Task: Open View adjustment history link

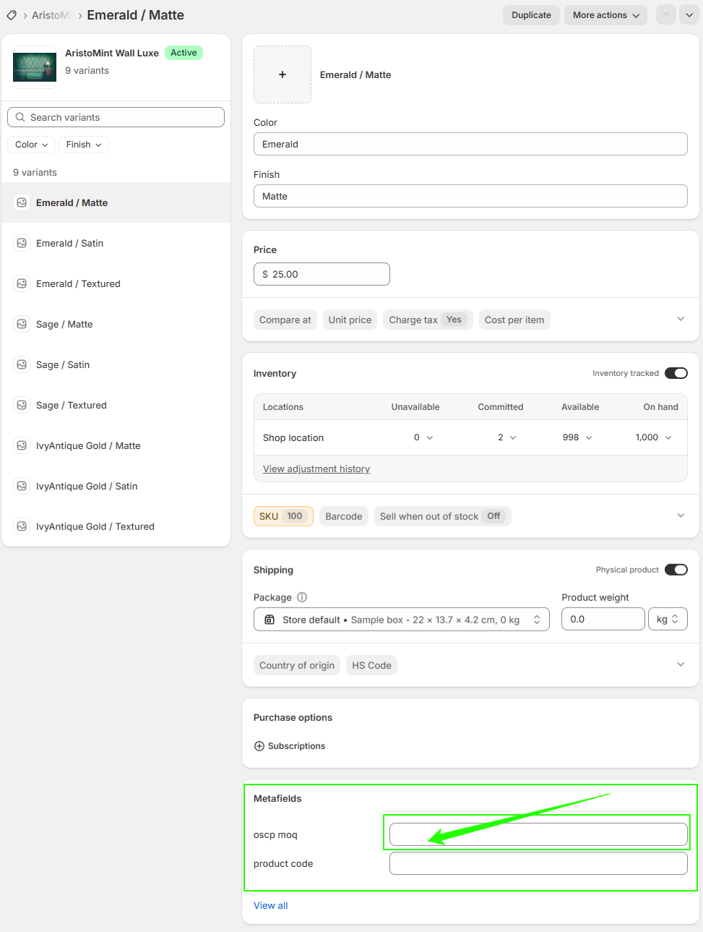Action: click(316, 469)
